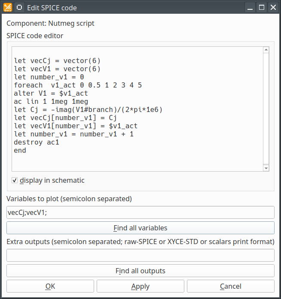Place cursor on the 'foreach v1_act' line
Screen dimensions: 281x299
pos(77,85)
